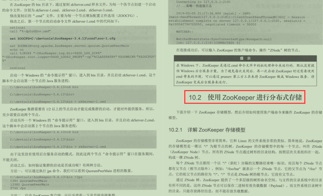Screen dimensions: 323x196
Task: Click the sentence starting "修改复制后的 ".cmd" 文件"
Action: tap(74, 15)
